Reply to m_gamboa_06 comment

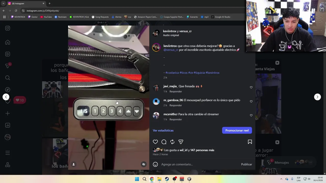click(x=176, y=105)
